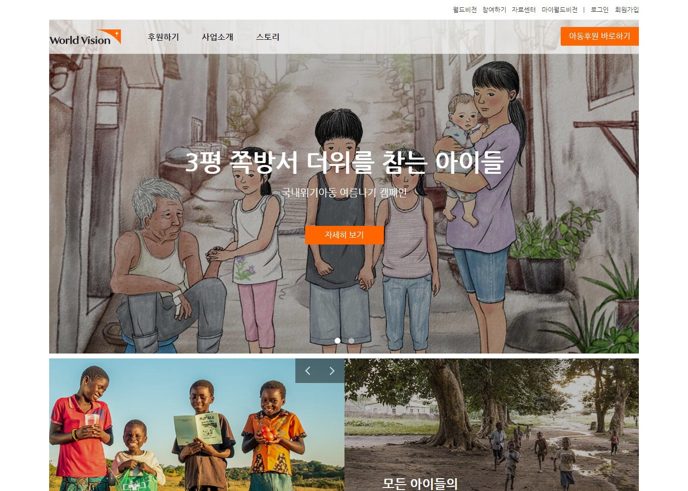Image resolution: width=688 pixels, height=491 pixels.
Task: Click the 회원가입 link
Action: (x=627, y=9)
